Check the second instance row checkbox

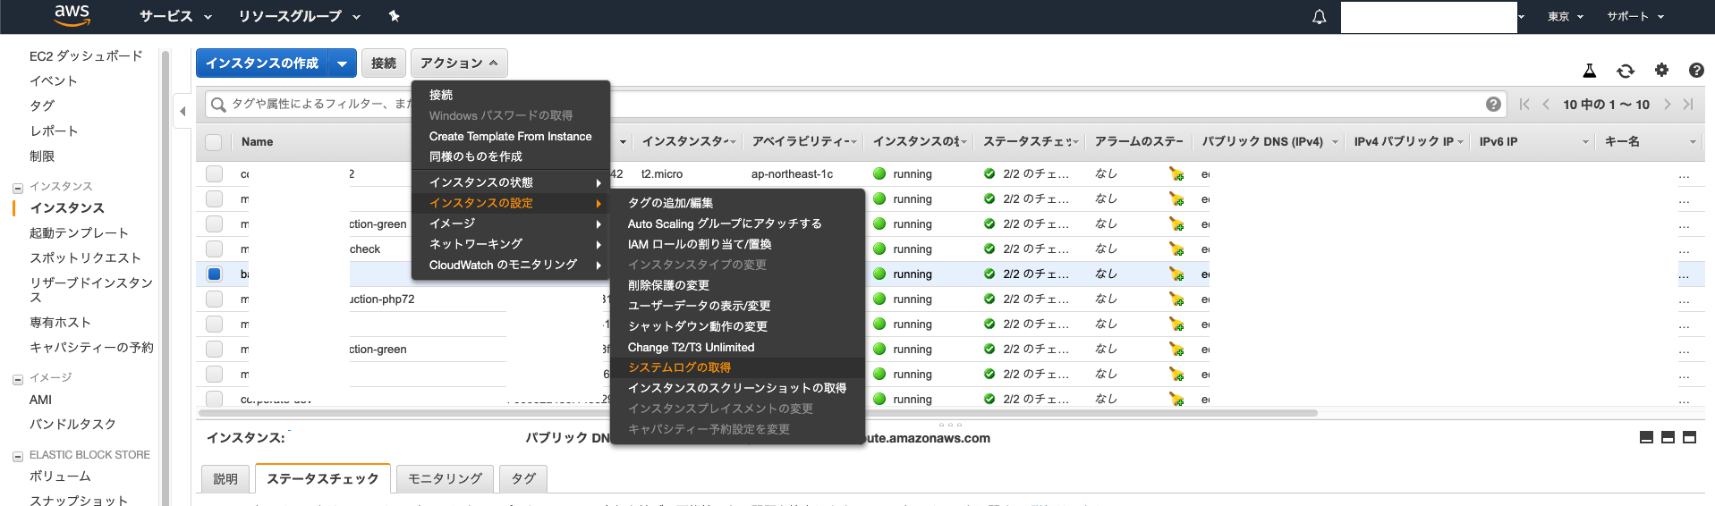pos(214,198)
